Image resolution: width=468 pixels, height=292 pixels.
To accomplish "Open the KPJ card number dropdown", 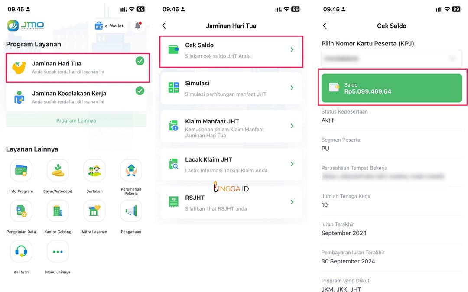I will (x=392, y=59).
